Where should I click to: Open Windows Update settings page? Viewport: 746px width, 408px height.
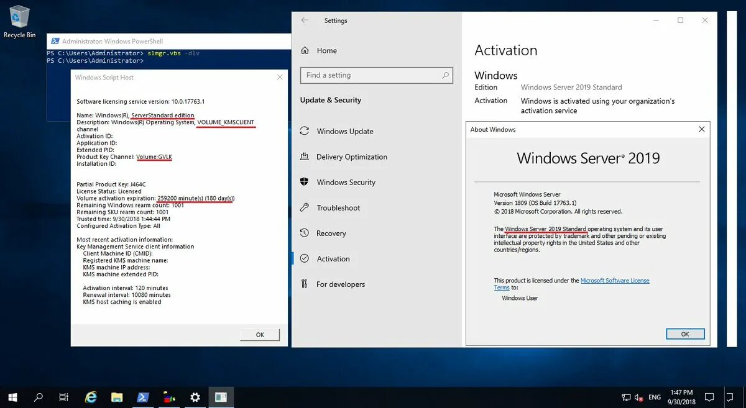point(345,131)
